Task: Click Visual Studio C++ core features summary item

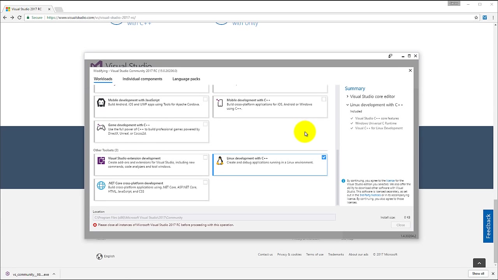Action: [377, 118]
